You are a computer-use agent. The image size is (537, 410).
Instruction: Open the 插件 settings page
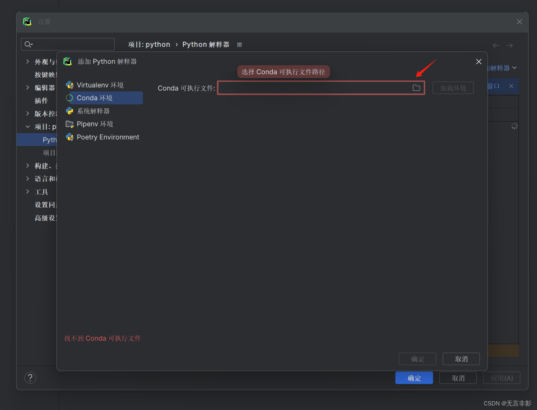click(x=41, y=101)
